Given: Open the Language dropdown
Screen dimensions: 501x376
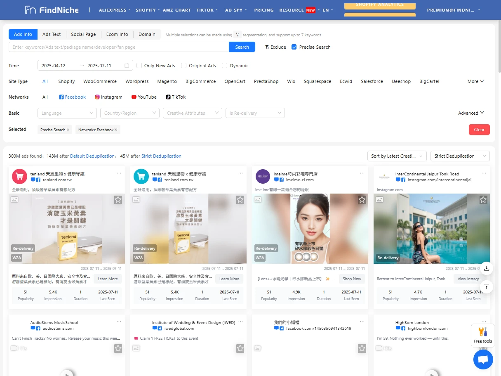Looking at the screenshot, I should coord(67,113).
